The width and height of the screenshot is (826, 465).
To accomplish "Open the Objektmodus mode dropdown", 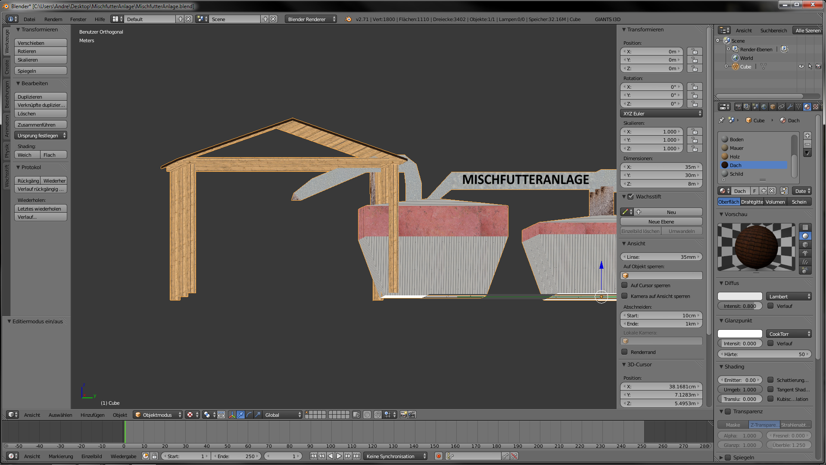I will point(158,415).
